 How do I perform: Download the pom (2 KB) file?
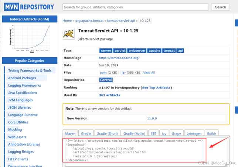pos(109,73)
